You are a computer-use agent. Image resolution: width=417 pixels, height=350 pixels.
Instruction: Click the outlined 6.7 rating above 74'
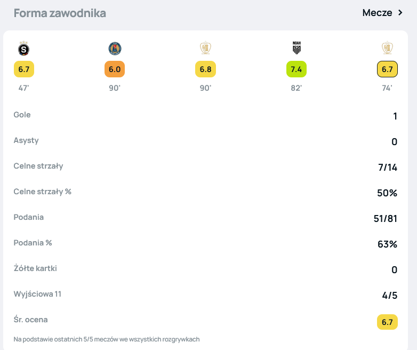[x=387, y=69]
